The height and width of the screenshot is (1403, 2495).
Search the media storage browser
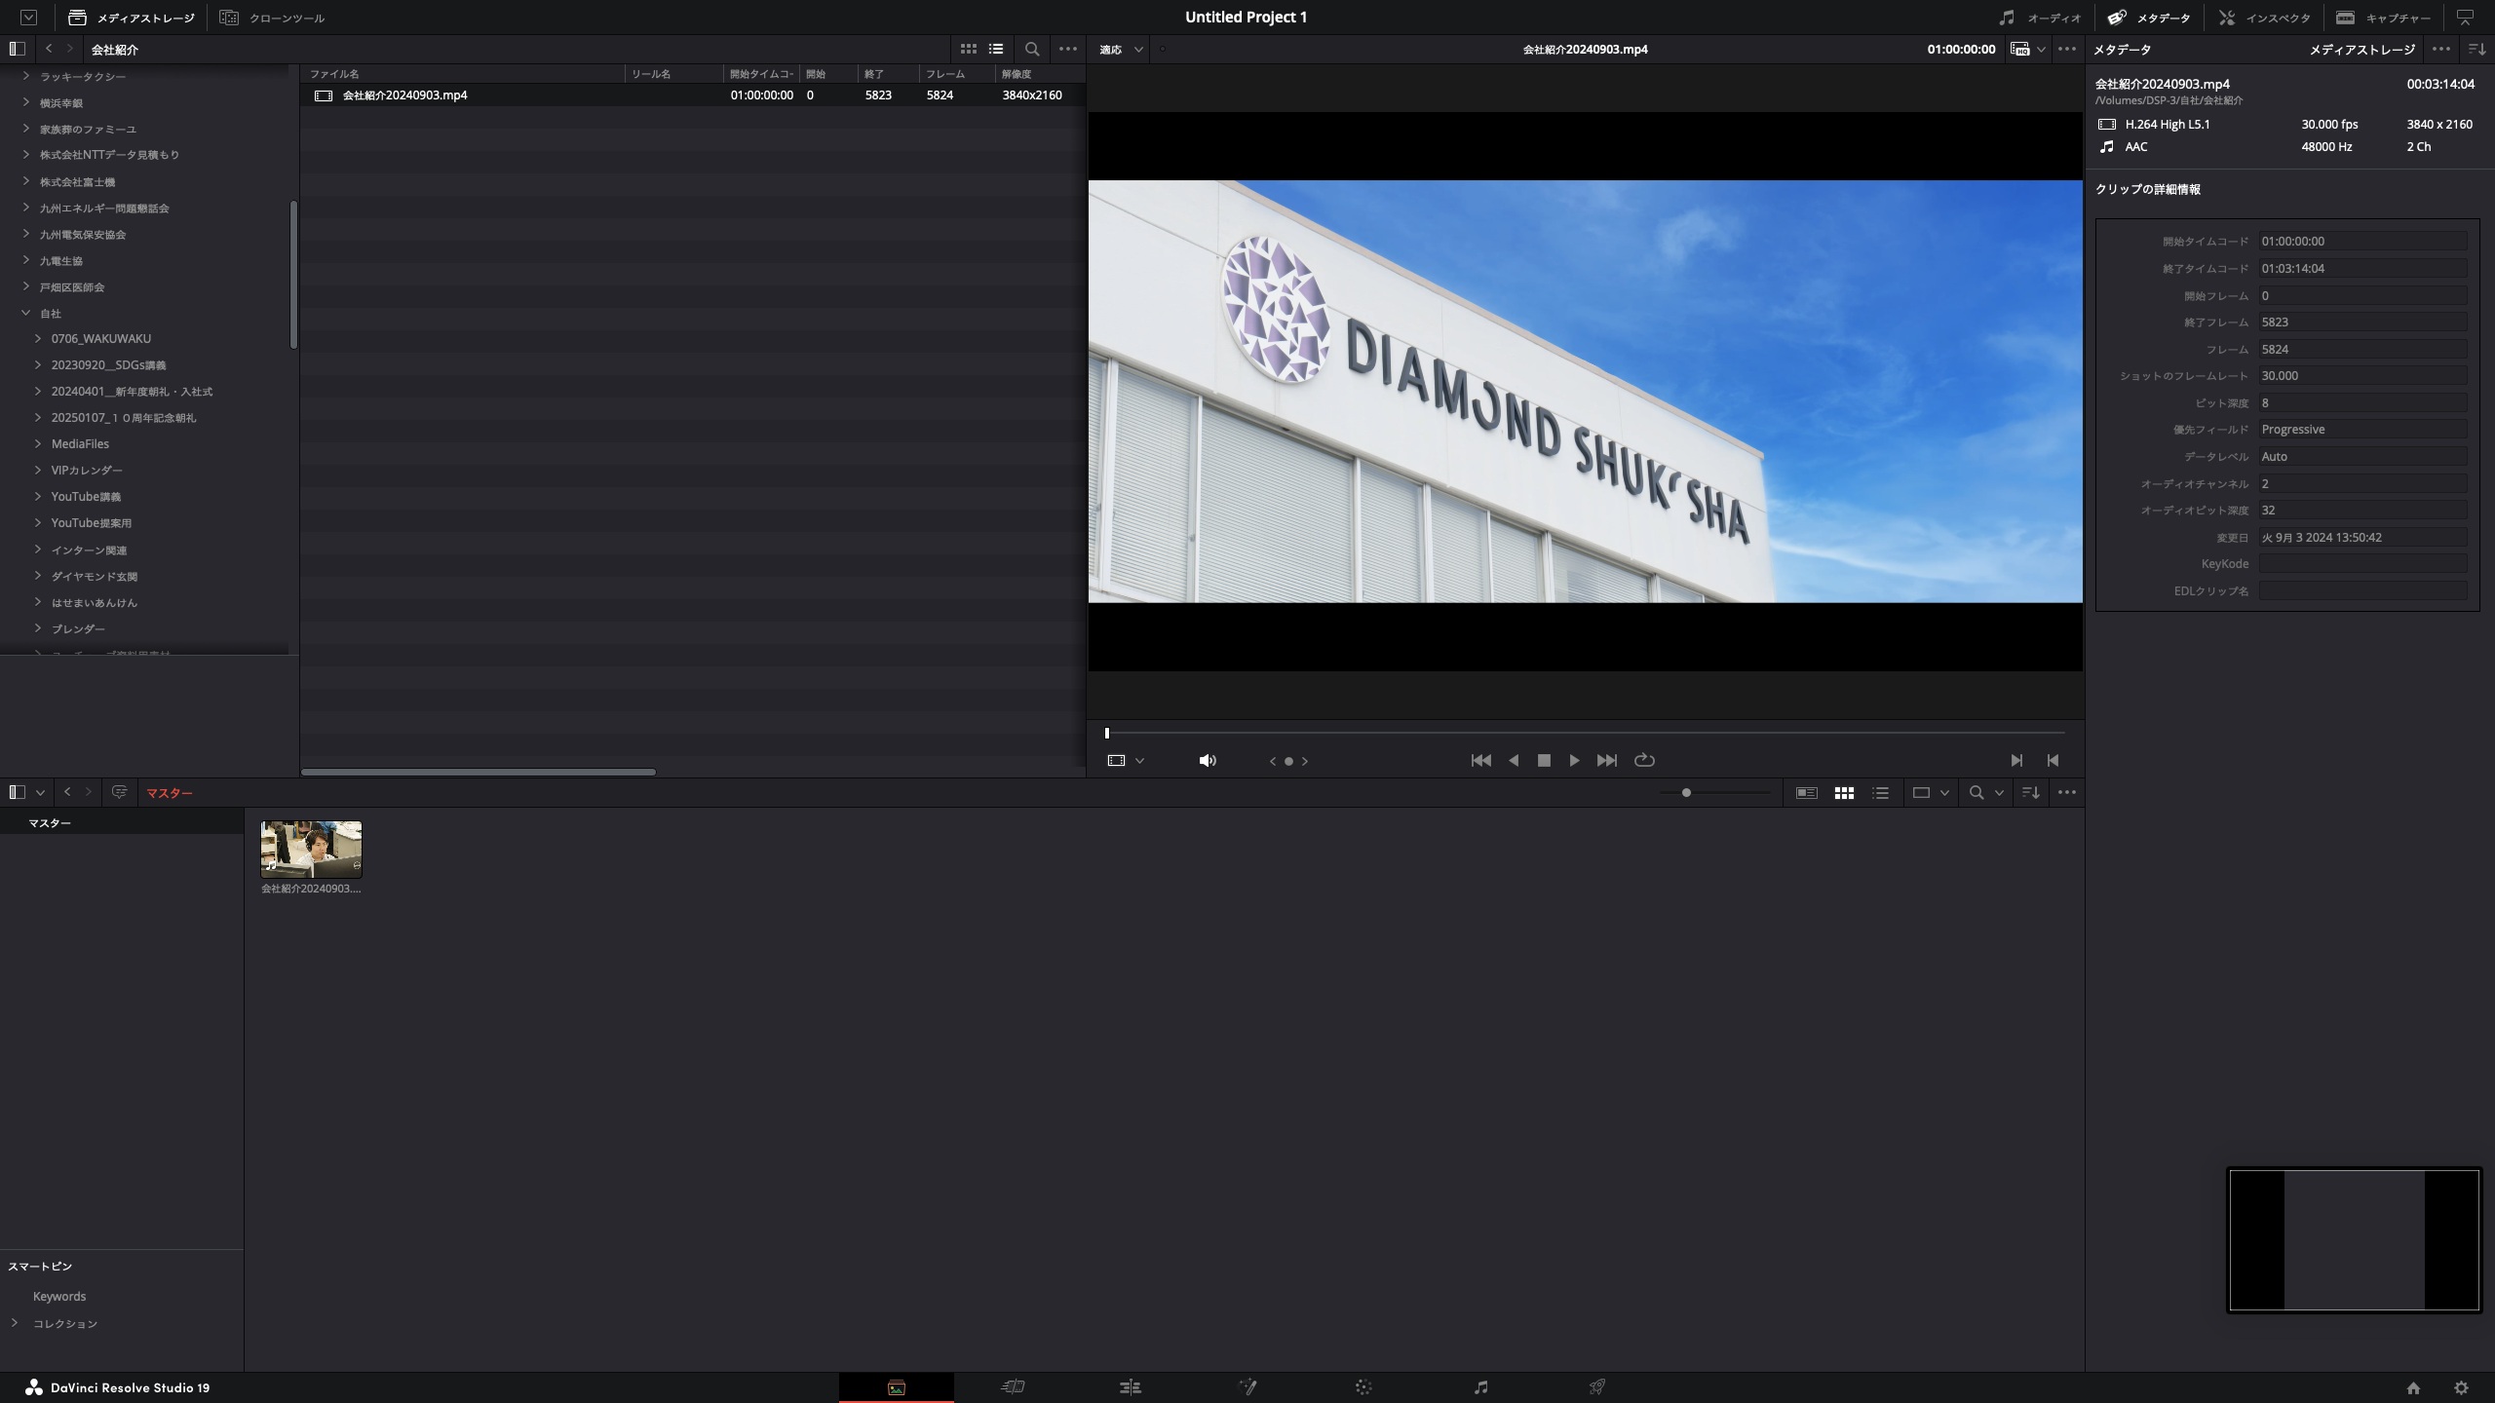[x=1032, y=49]
